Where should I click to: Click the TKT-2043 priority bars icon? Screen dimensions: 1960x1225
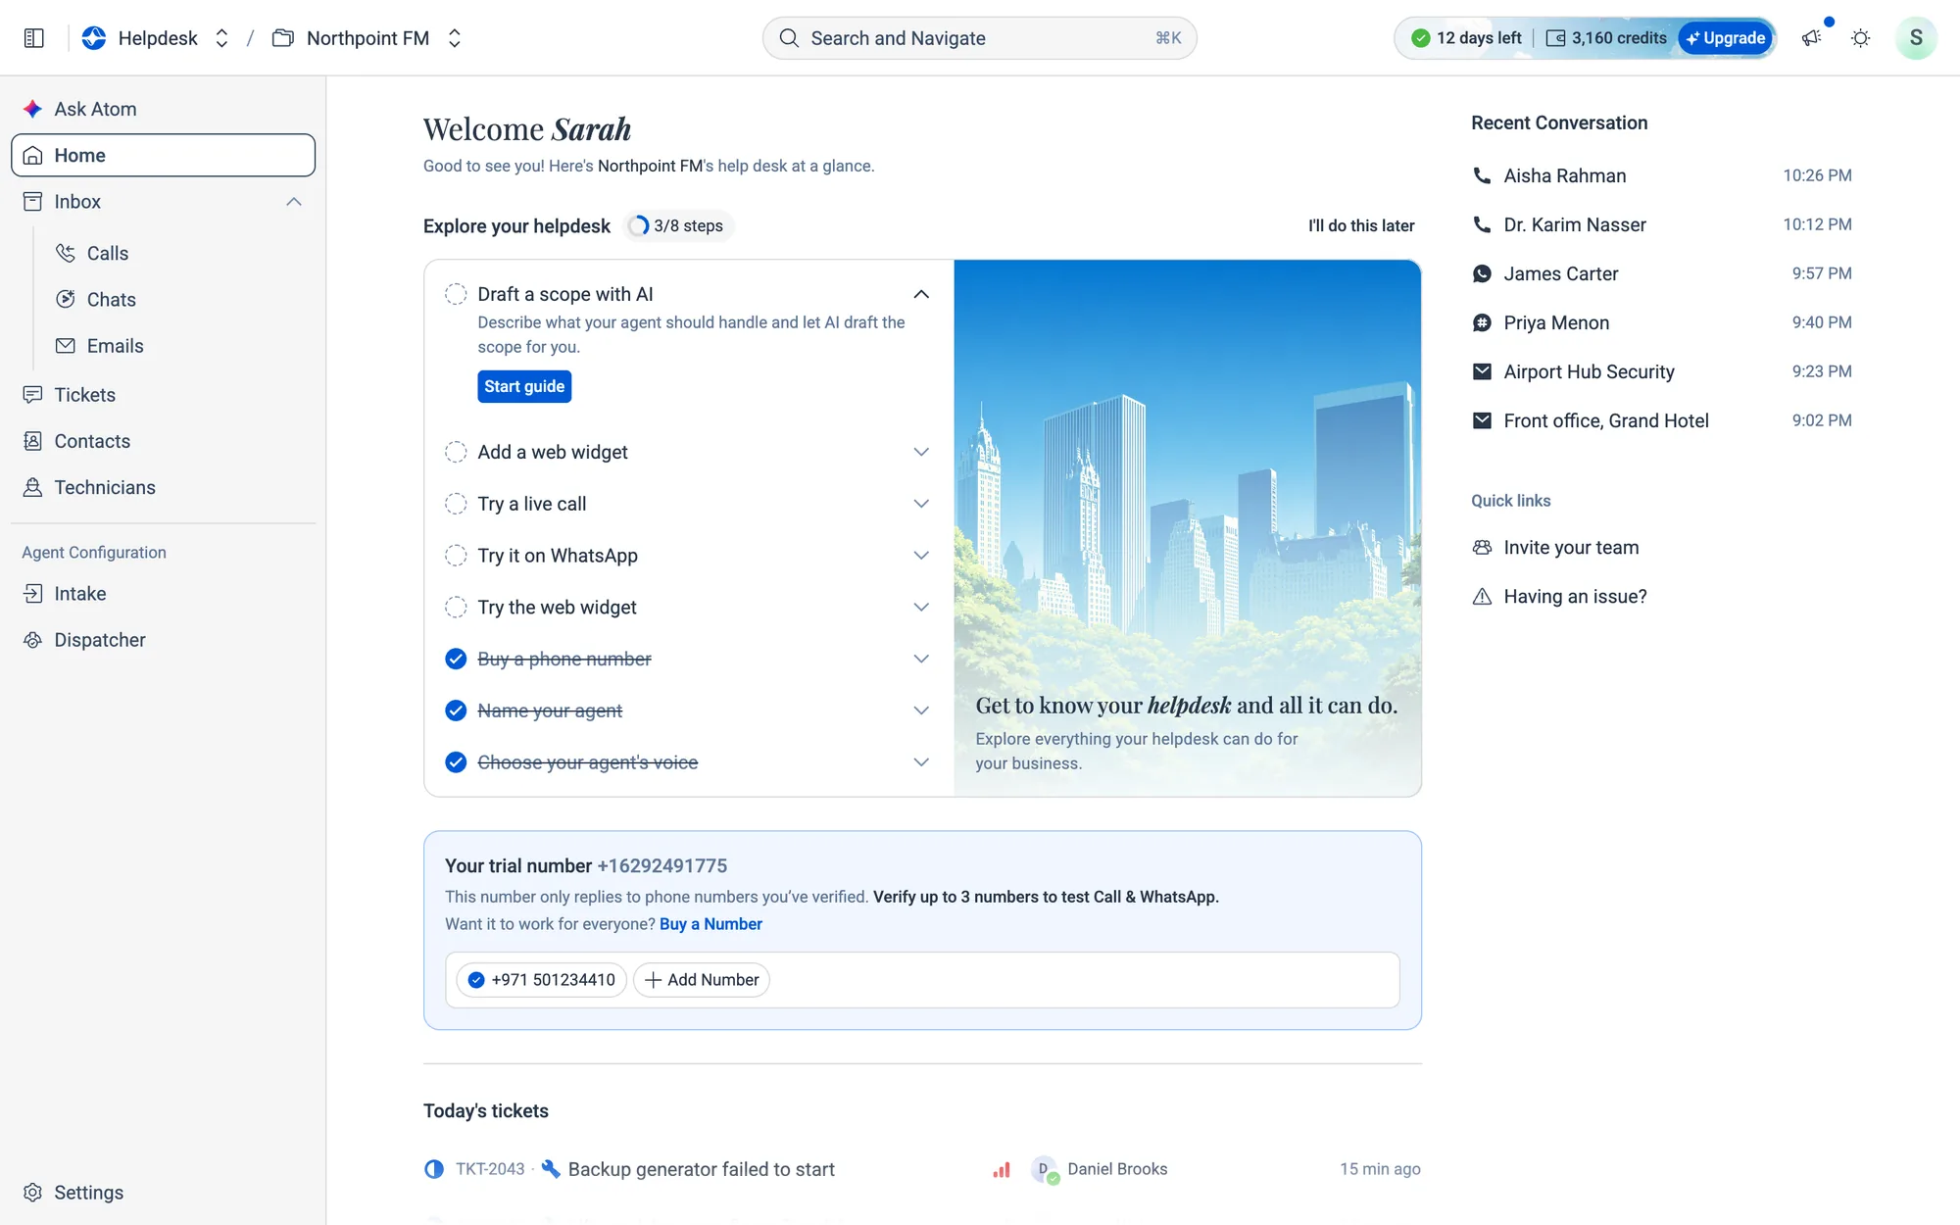(x=1001, y=1169)
